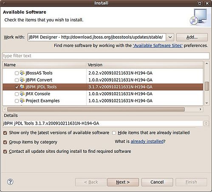
Task: Select the Project Examples row name
Action: pos(42,101)
